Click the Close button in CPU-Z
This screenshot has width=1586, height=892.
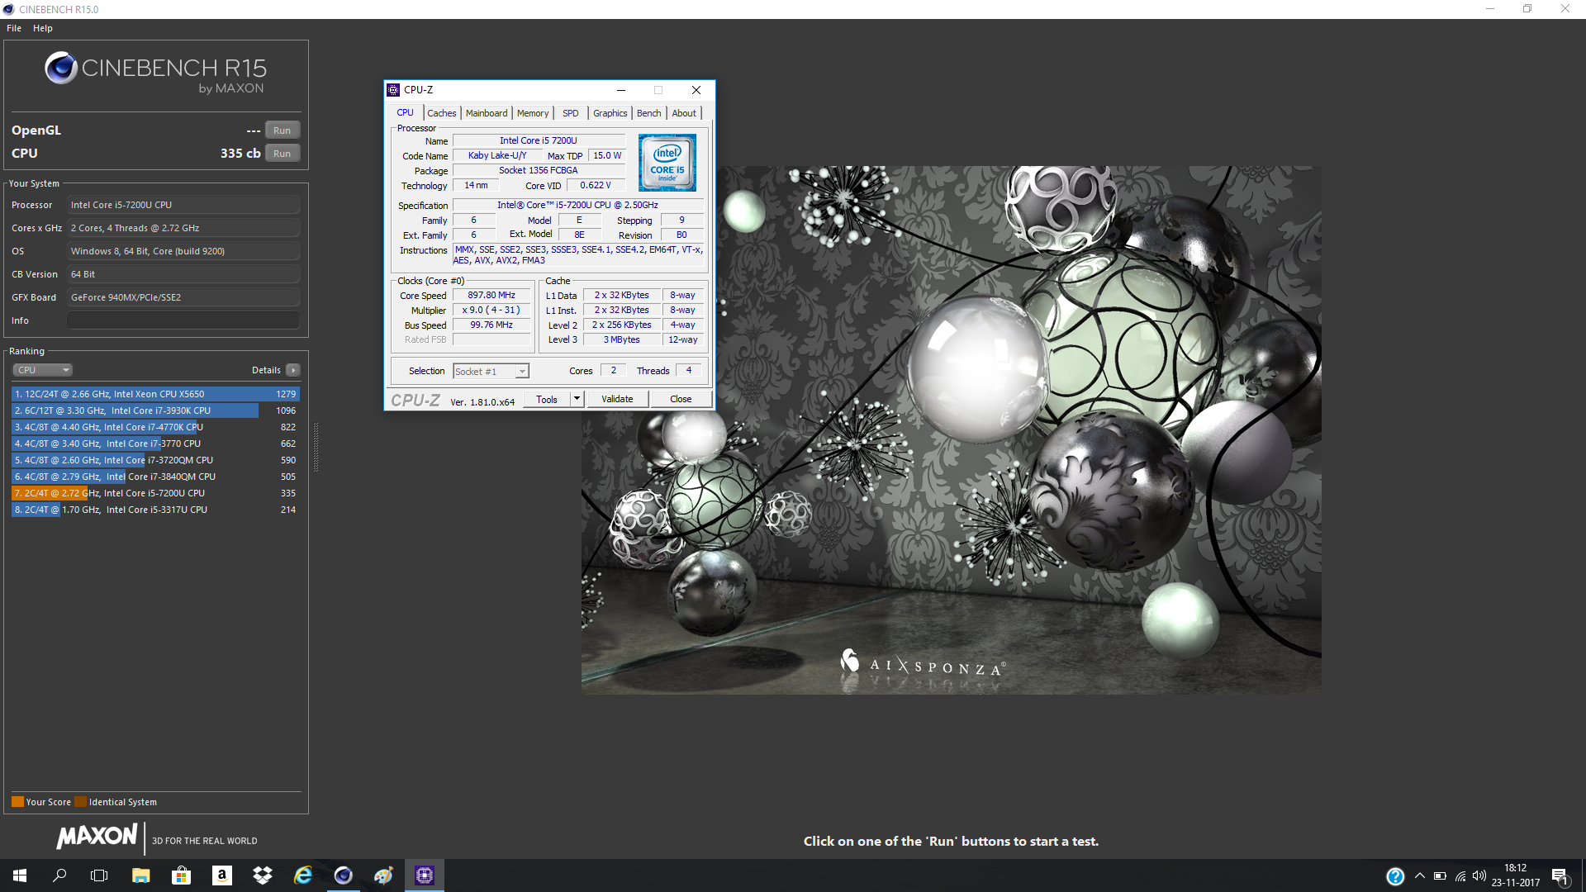[x=681, y=400]
